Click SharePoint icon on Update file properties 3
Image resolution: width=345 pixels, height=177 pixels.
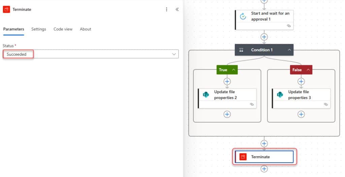point(280,95)
